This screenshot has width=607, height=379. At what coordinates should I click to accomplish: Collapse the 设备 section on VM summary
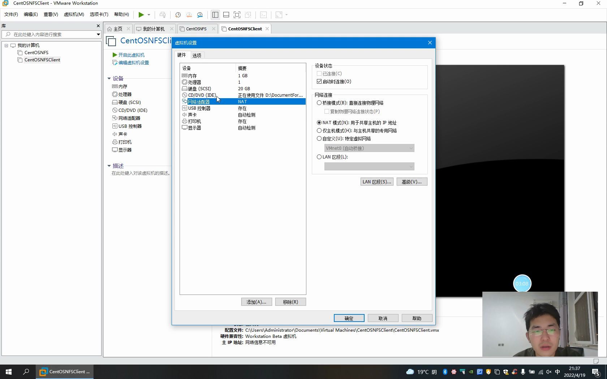pos(109,78)
